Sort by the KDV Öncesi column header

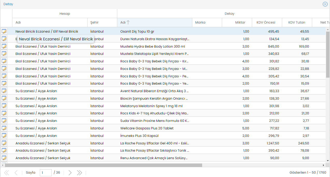point(267,23)
